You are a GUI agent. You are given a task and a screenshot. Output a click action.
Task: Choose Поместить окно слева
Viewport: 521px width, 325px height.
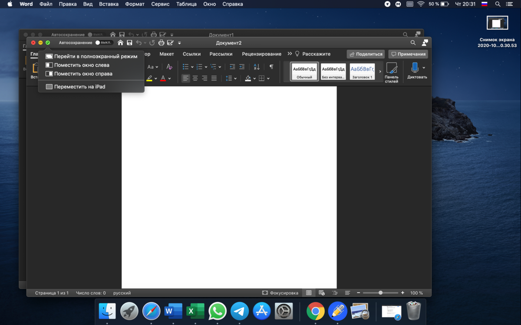(91, 65)
